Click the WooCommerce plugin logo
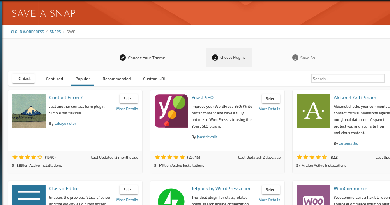This screenshot has height=205, width=390. pos(313,195)
